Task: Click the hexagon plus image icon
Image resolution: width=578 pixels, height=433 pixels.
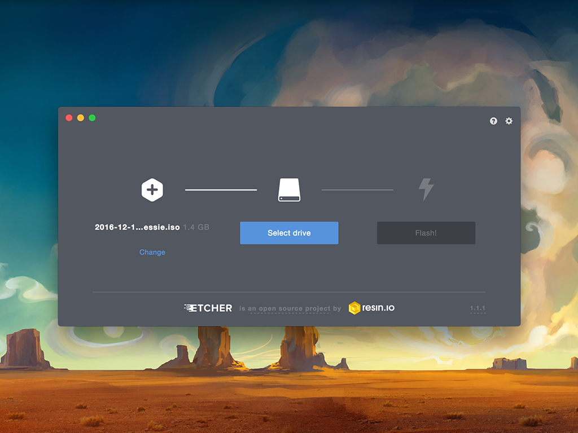Action: (x=152, y=190)
